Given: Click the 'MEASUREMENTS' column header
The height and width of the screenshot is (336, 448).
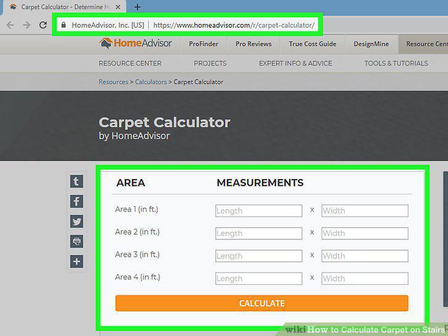Looking at the screenshot, I should [260, 183].
